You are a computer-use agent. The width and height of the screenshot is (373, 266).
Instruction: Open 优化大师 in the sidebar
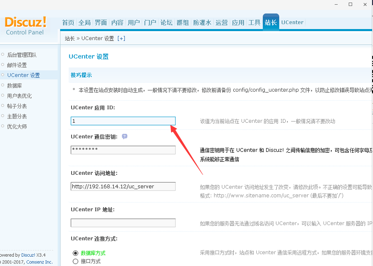(17, 127)
